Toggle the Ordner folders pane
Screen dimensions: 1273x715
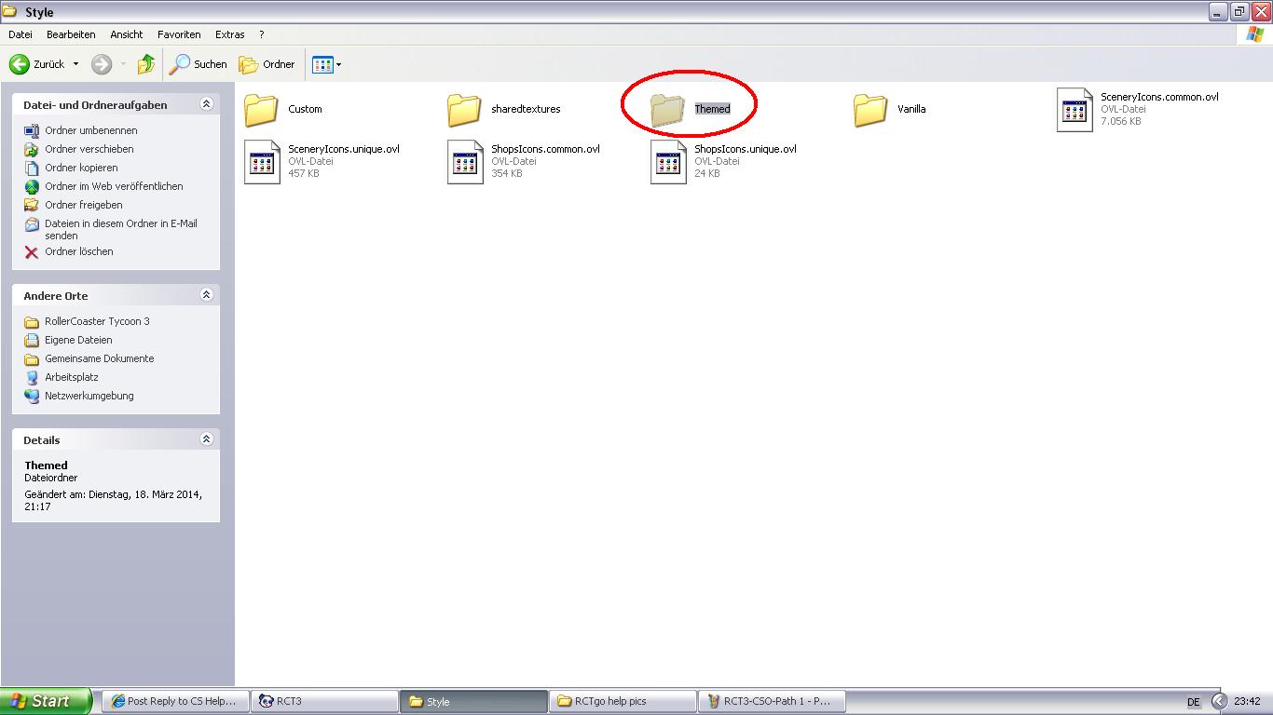point(267,64)
